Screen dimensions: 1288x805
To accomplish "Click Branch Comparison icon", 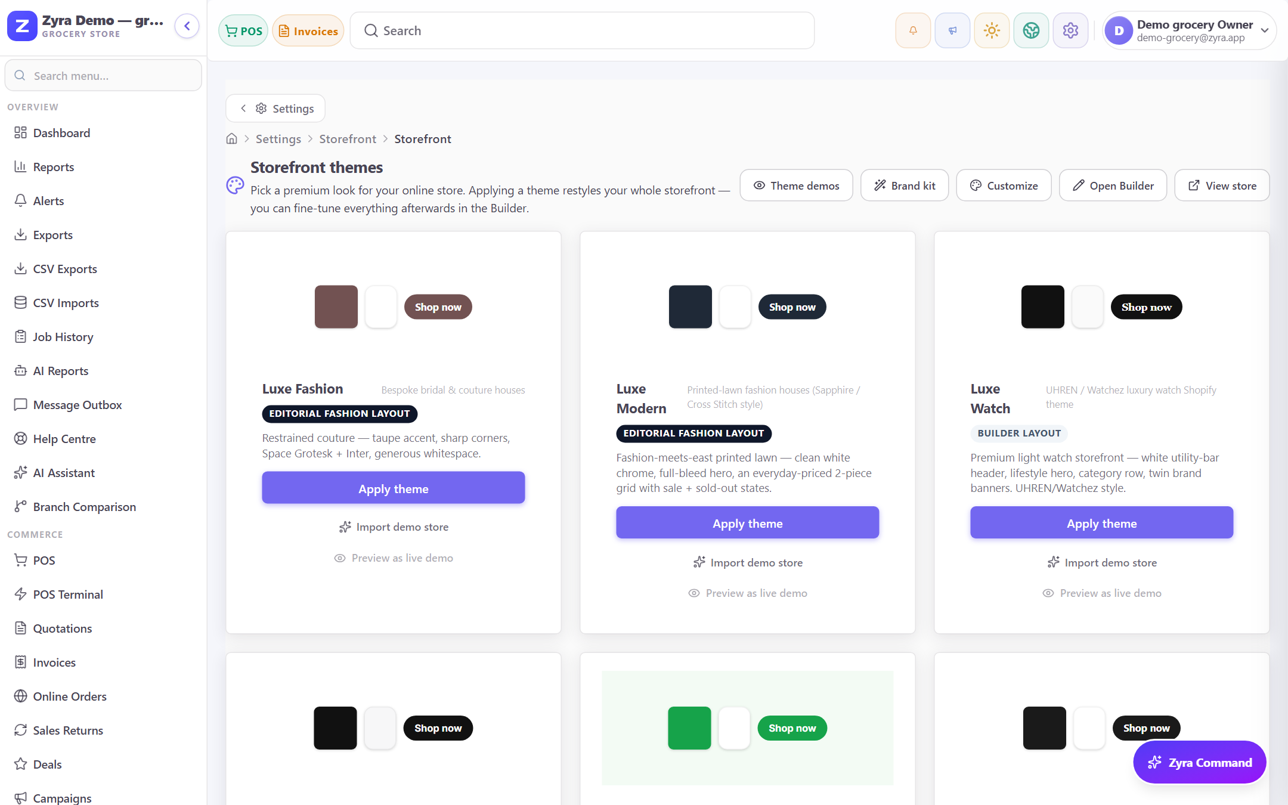I will tap(21, 507).
